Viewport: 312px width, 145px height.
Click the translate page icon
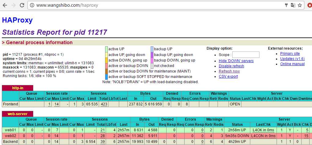(x=293, y=5)
